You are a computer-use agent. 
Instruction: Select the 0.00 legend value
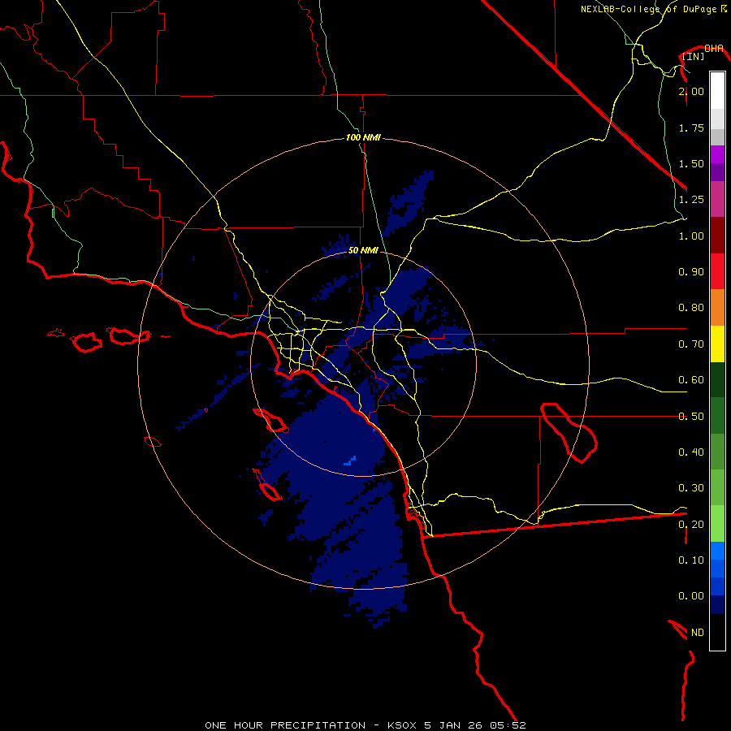coord(691,596)
